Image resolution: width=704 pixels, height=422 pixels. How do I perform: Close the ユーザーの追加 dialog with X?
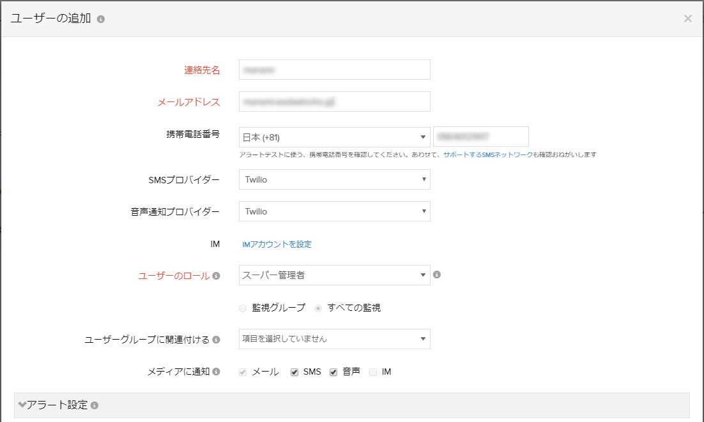point(687,19)
